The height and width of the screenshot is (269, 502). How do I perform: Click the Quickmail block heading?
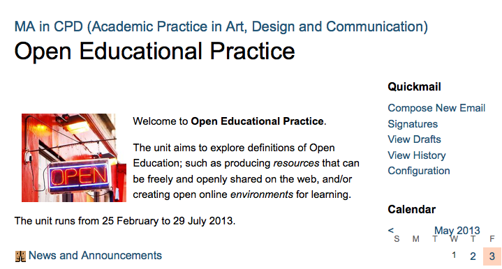tap(414, 86)
